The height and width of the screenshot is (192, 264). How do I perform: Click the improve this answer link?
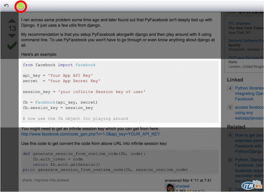pyautogui.click(x=52, y=180)
